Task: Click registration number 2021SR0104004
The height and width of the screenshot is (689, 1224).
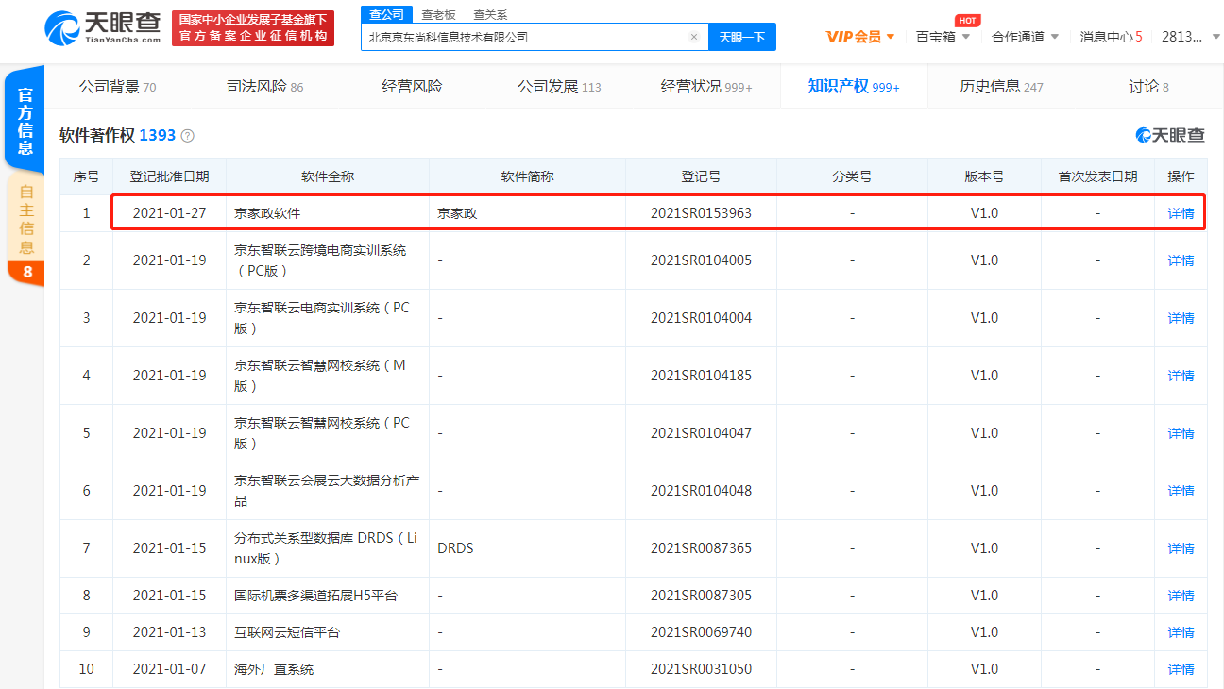Action: pyautogui.click(x=701, y=318)
